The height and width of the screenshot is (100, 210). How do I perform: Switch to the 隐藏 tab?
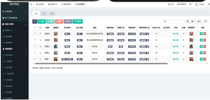52,14
